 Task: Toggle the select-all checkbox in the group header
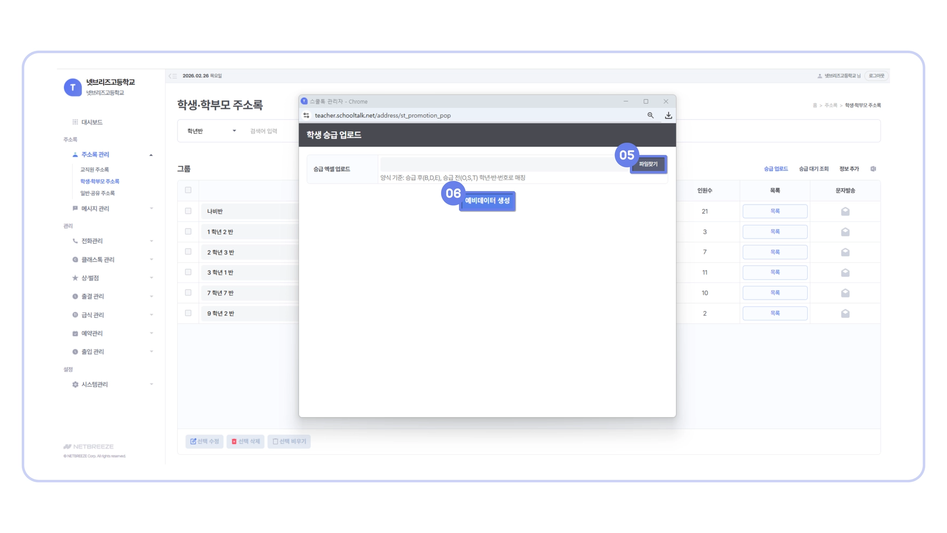(188, 190)
